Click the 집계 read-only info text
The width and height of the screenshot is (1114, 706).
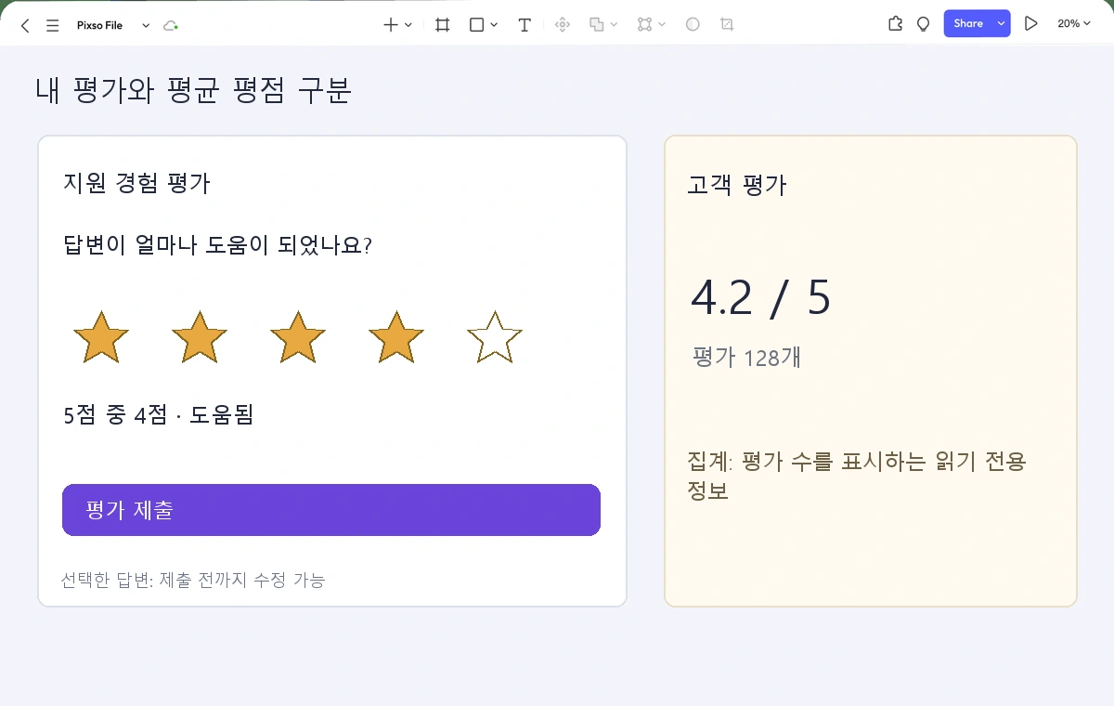[856, 476]
